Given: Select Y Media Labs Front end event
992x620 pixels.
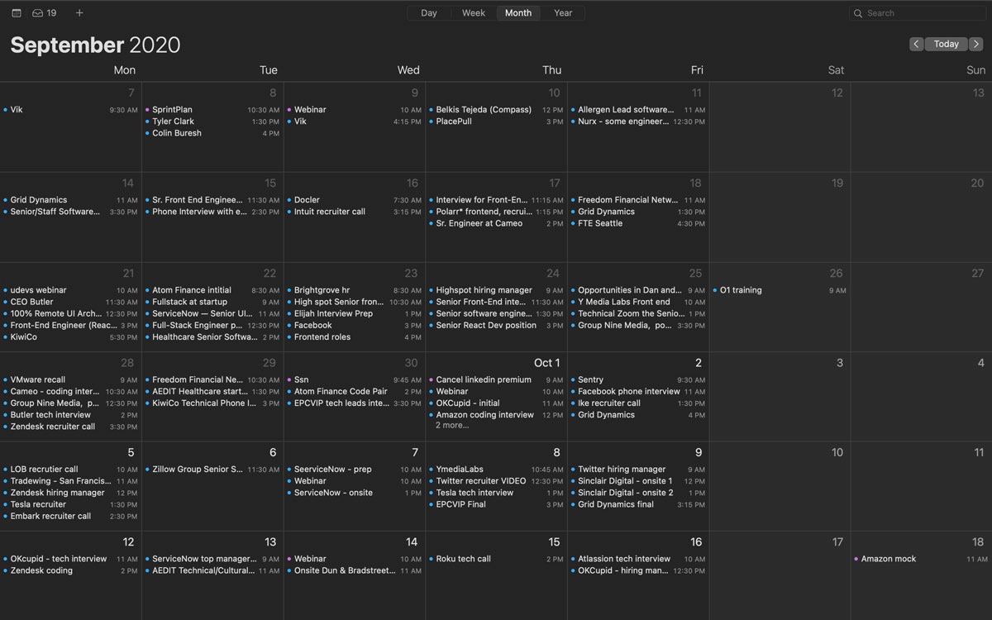Looking at the screenshot, I should pos(638,302).
